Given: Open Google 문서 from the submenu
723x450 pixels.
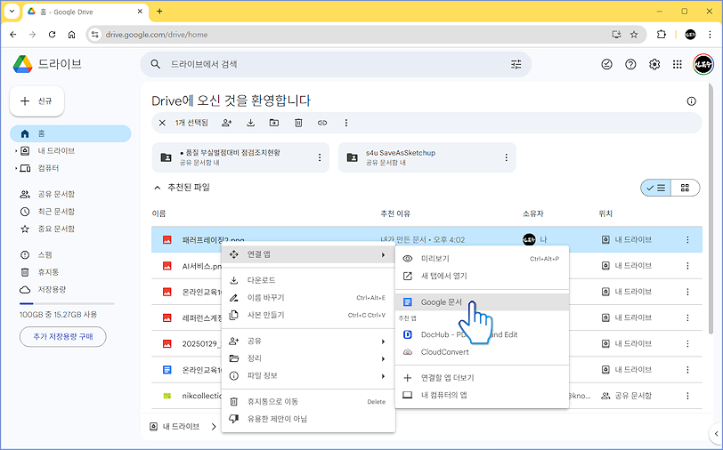Looking at the screenshot, I should [x=482, y=302].
